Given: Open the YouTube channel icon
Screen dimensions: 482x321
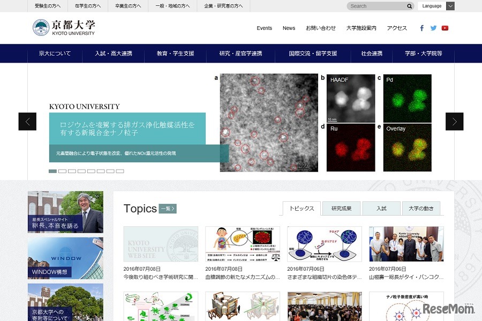Looking at the screenshot, I should (x=446, y=28).
